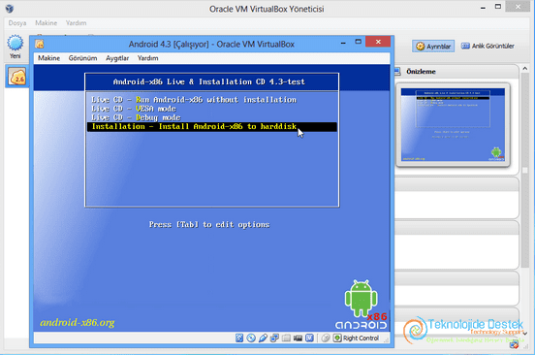The width and height of the screenshot is (535, 355).
Task: Click the USB devices status icon
Action: coord(263,338)
